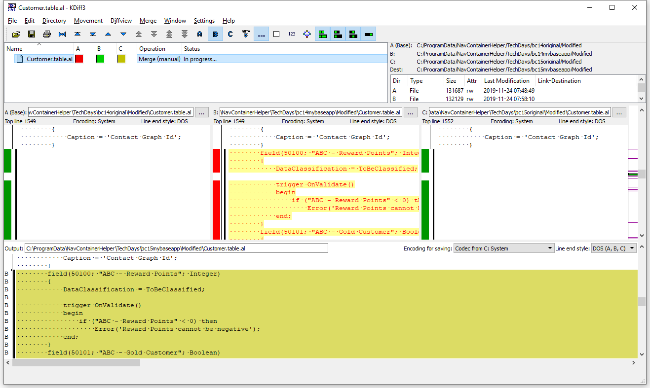Go to next unsolved conflict triple down arrow

[x=185, y=34]
